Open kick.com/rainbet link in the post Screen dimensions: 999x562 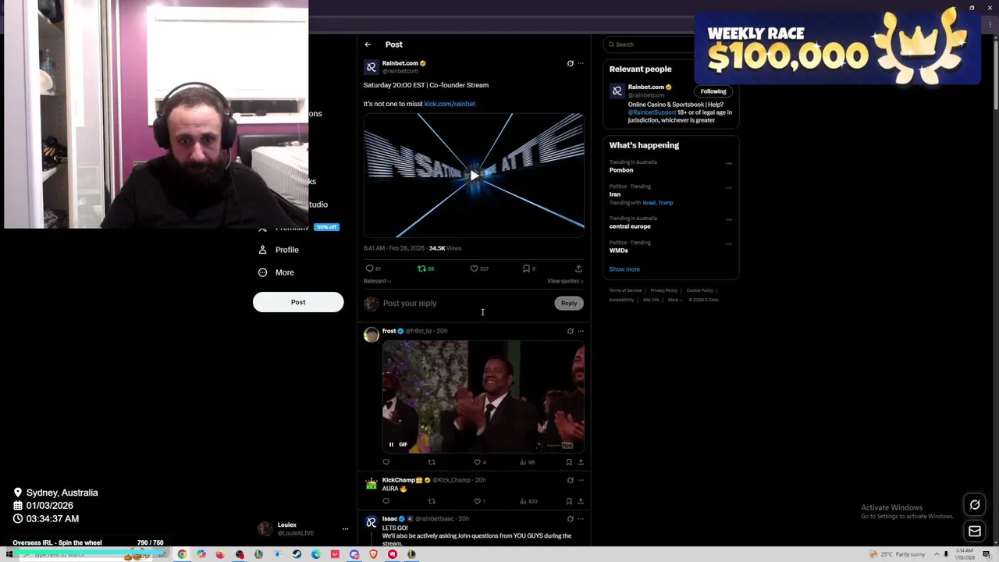pos(450,104)
